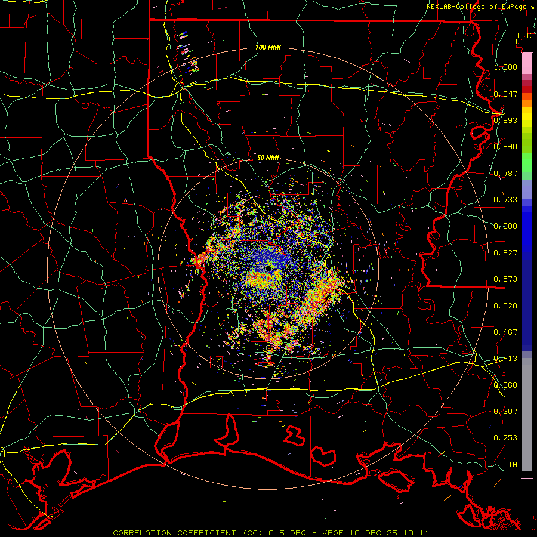Click the yellow segment of the color bar
The width and height of the screenshot is (537, 537).
click(x=527, y=117)
